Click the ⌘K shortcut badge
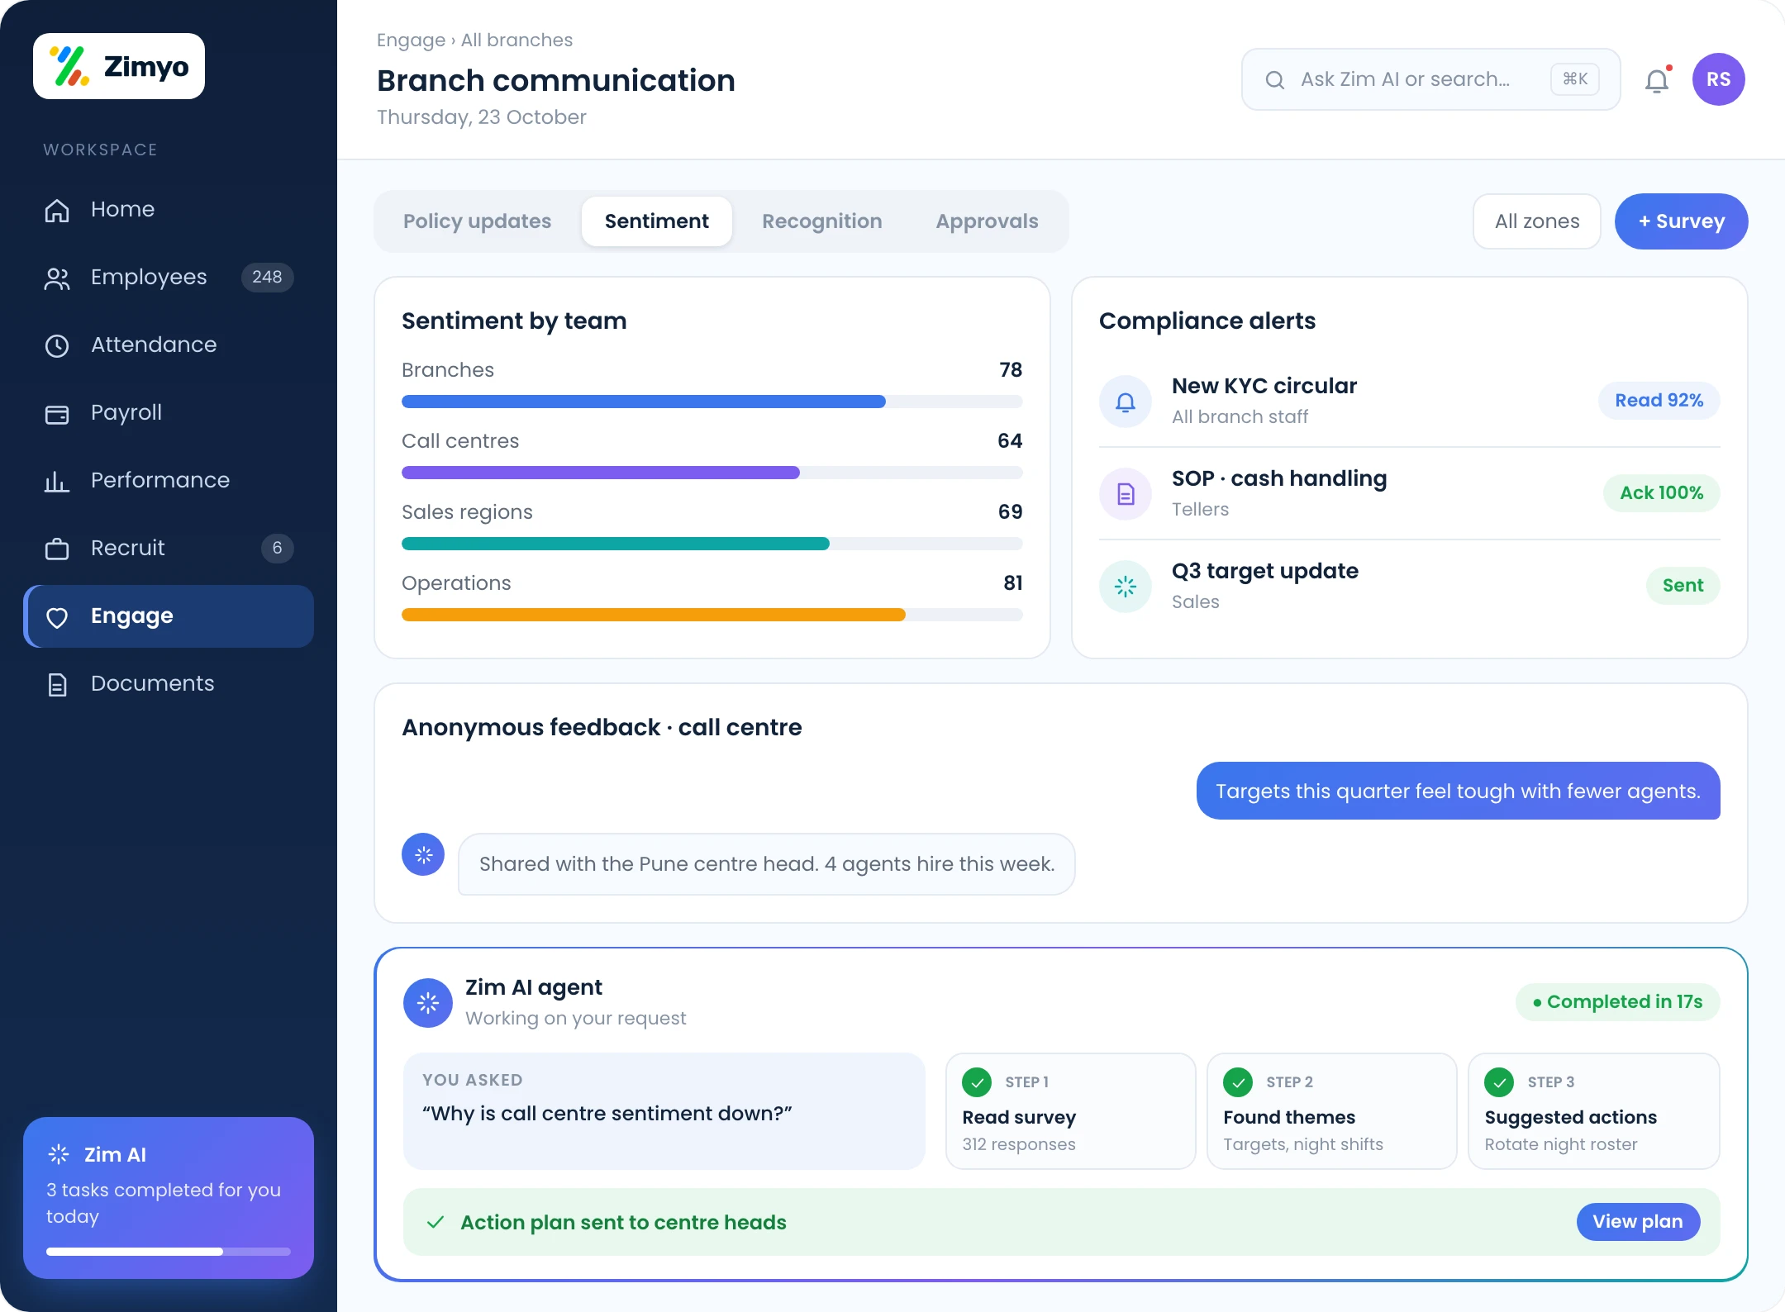 1575,79
